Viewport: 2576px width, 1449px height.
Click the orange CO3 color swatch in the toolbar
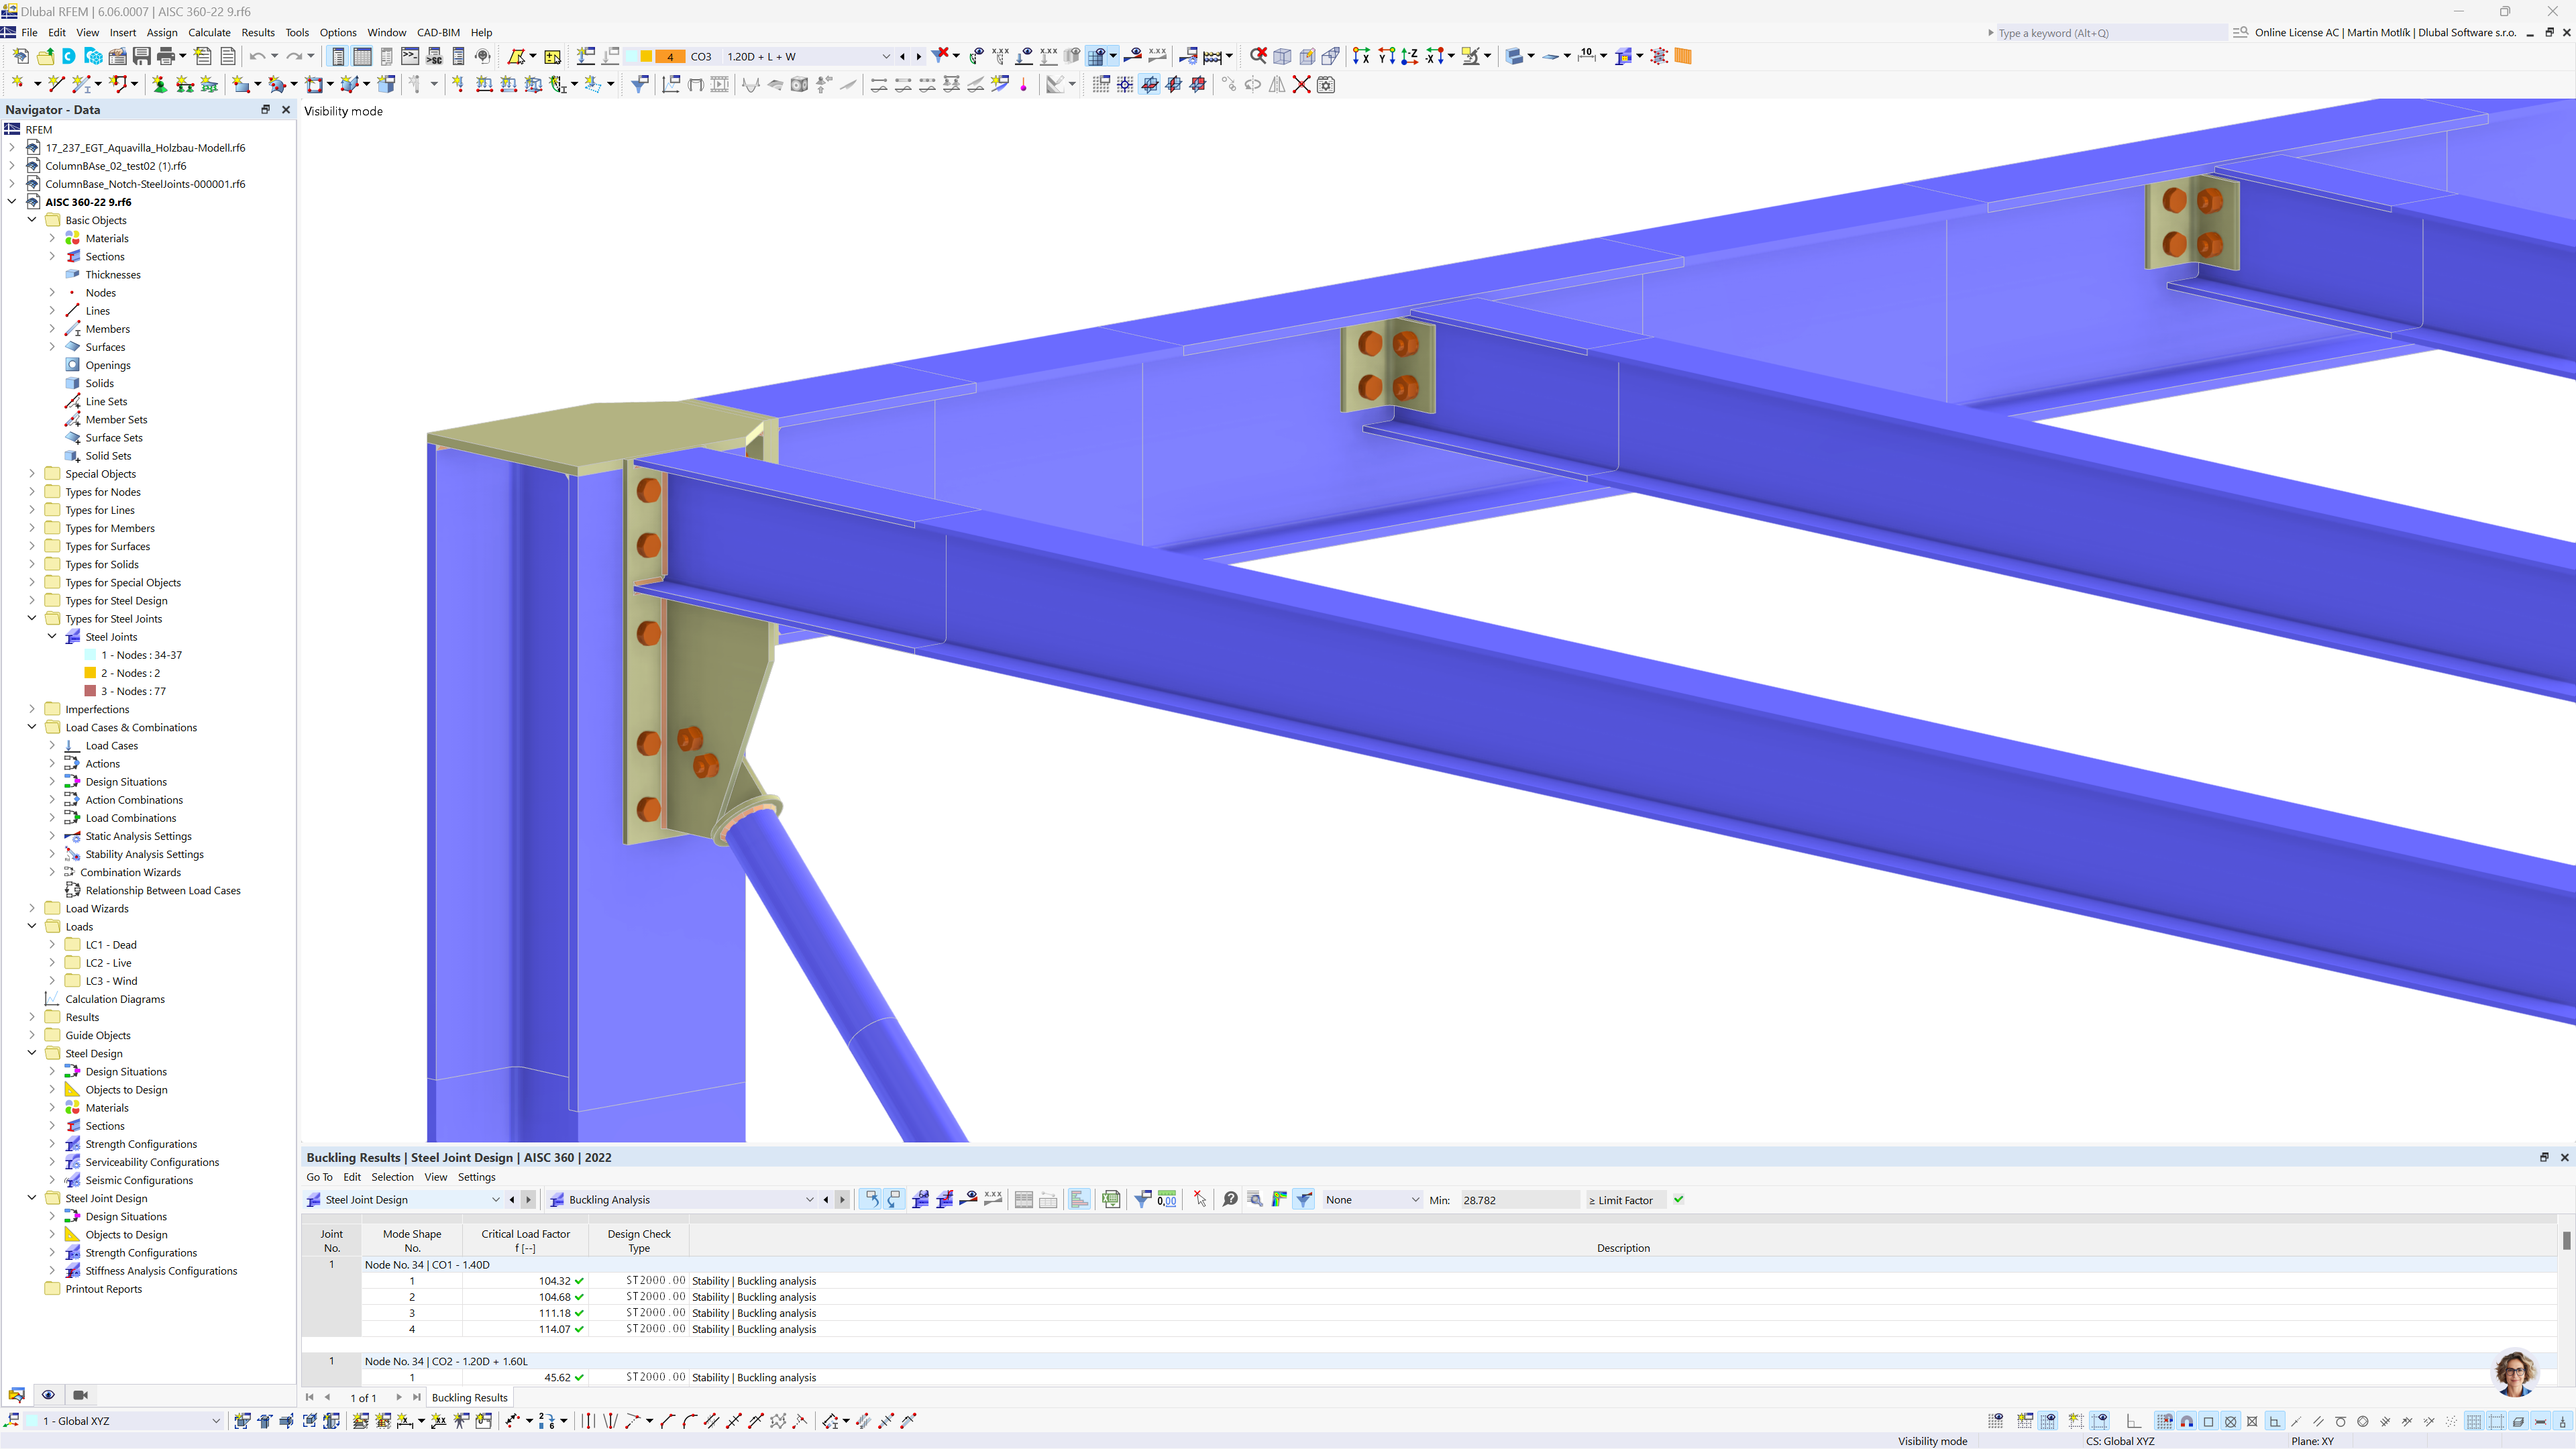(x=669, y=56)
